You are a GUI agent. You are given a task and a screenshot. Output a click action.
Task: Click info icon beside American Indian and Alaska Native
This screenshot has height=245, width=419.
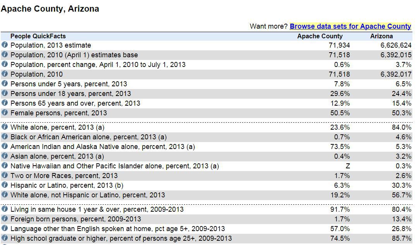pos(5,146)
